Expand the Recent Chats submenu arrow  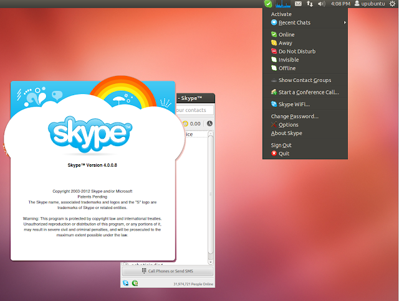[345, 22]
